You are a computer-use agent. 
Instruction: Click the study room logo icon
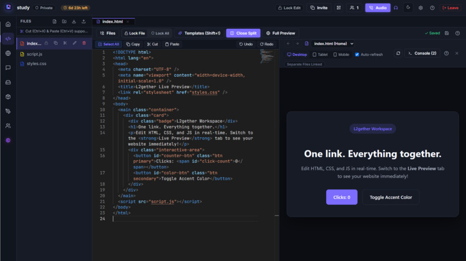8,7
